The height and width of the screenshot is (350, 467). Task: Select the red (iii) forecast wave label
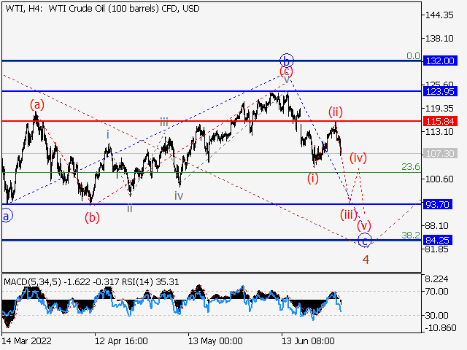(349, 214)
